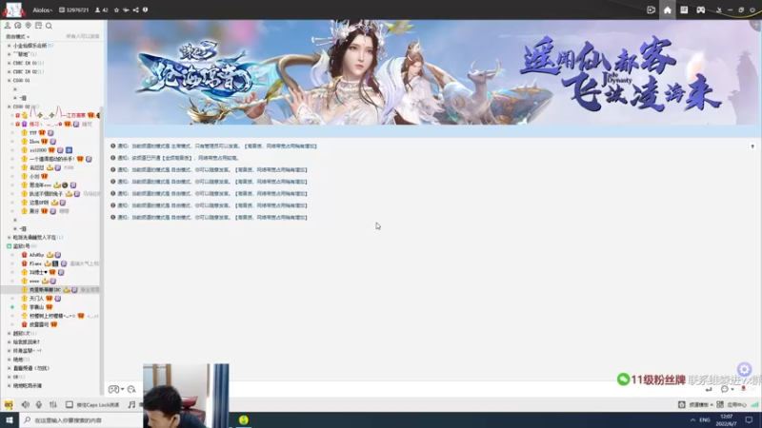The width and height of the screenshot is (762, 428).
Task: Click the share icon in title bar
Action: click(x=135, y=10)
